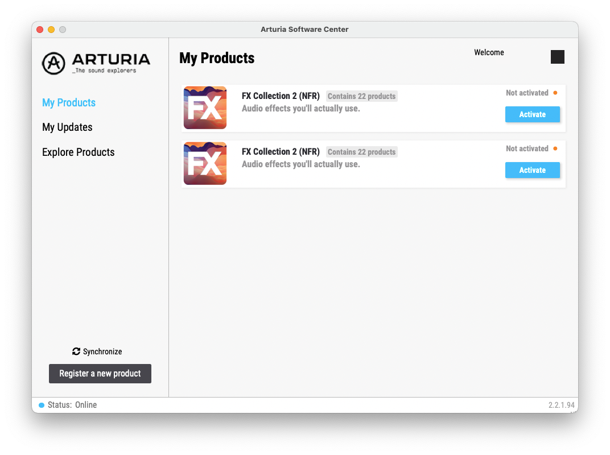Click the second product's orange status dot
Image resolution: width=610 pixels, height=455 pixels.
[555, 148]
